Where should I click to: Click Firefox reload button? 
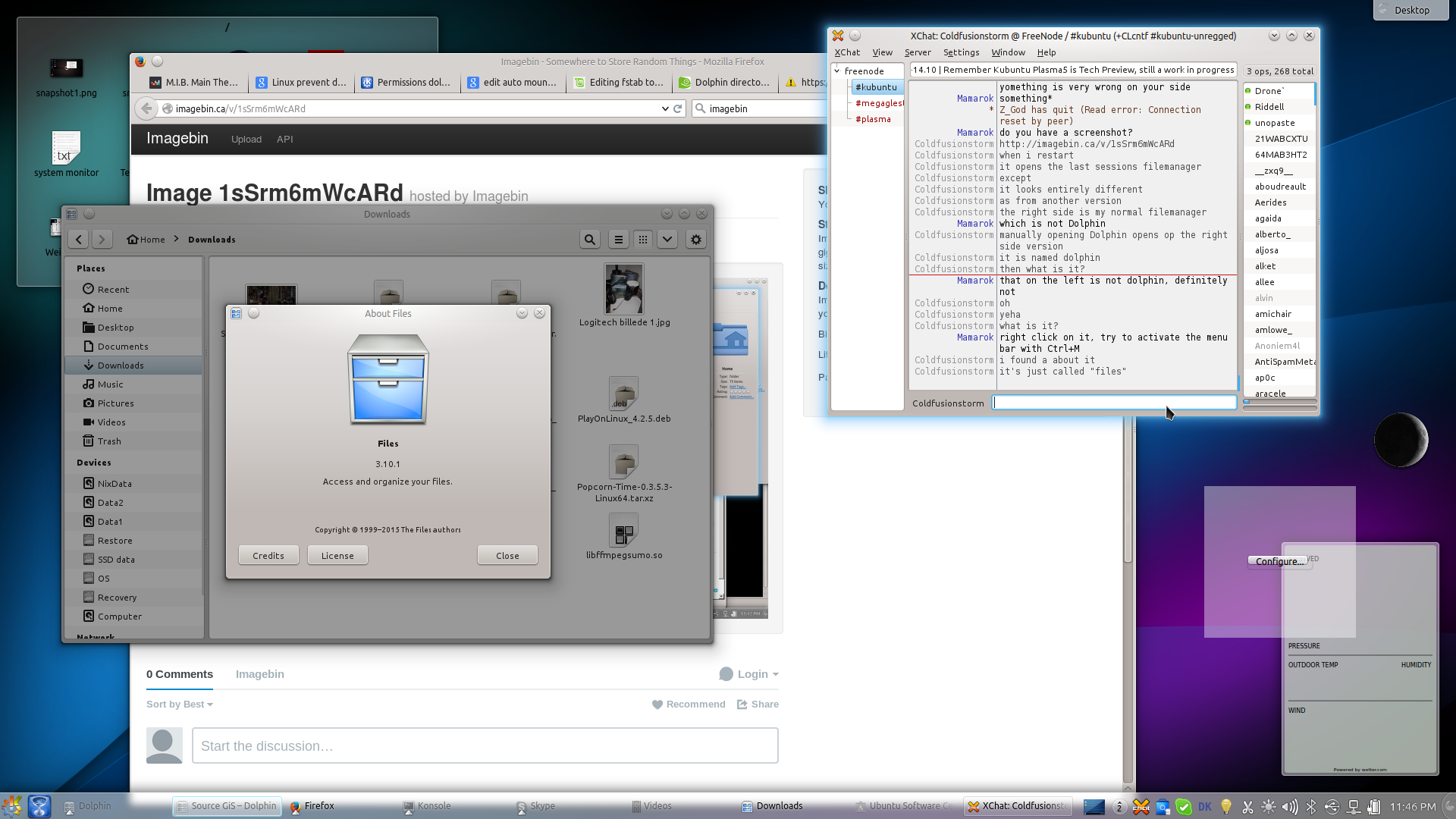pyautogui.click(x=678, y=108)
